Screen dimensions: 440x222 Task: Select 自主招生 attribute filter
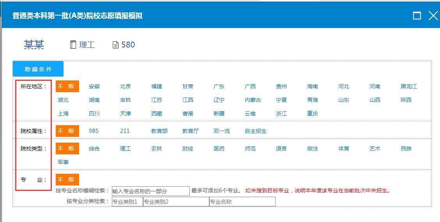click(x=256, y=131)
